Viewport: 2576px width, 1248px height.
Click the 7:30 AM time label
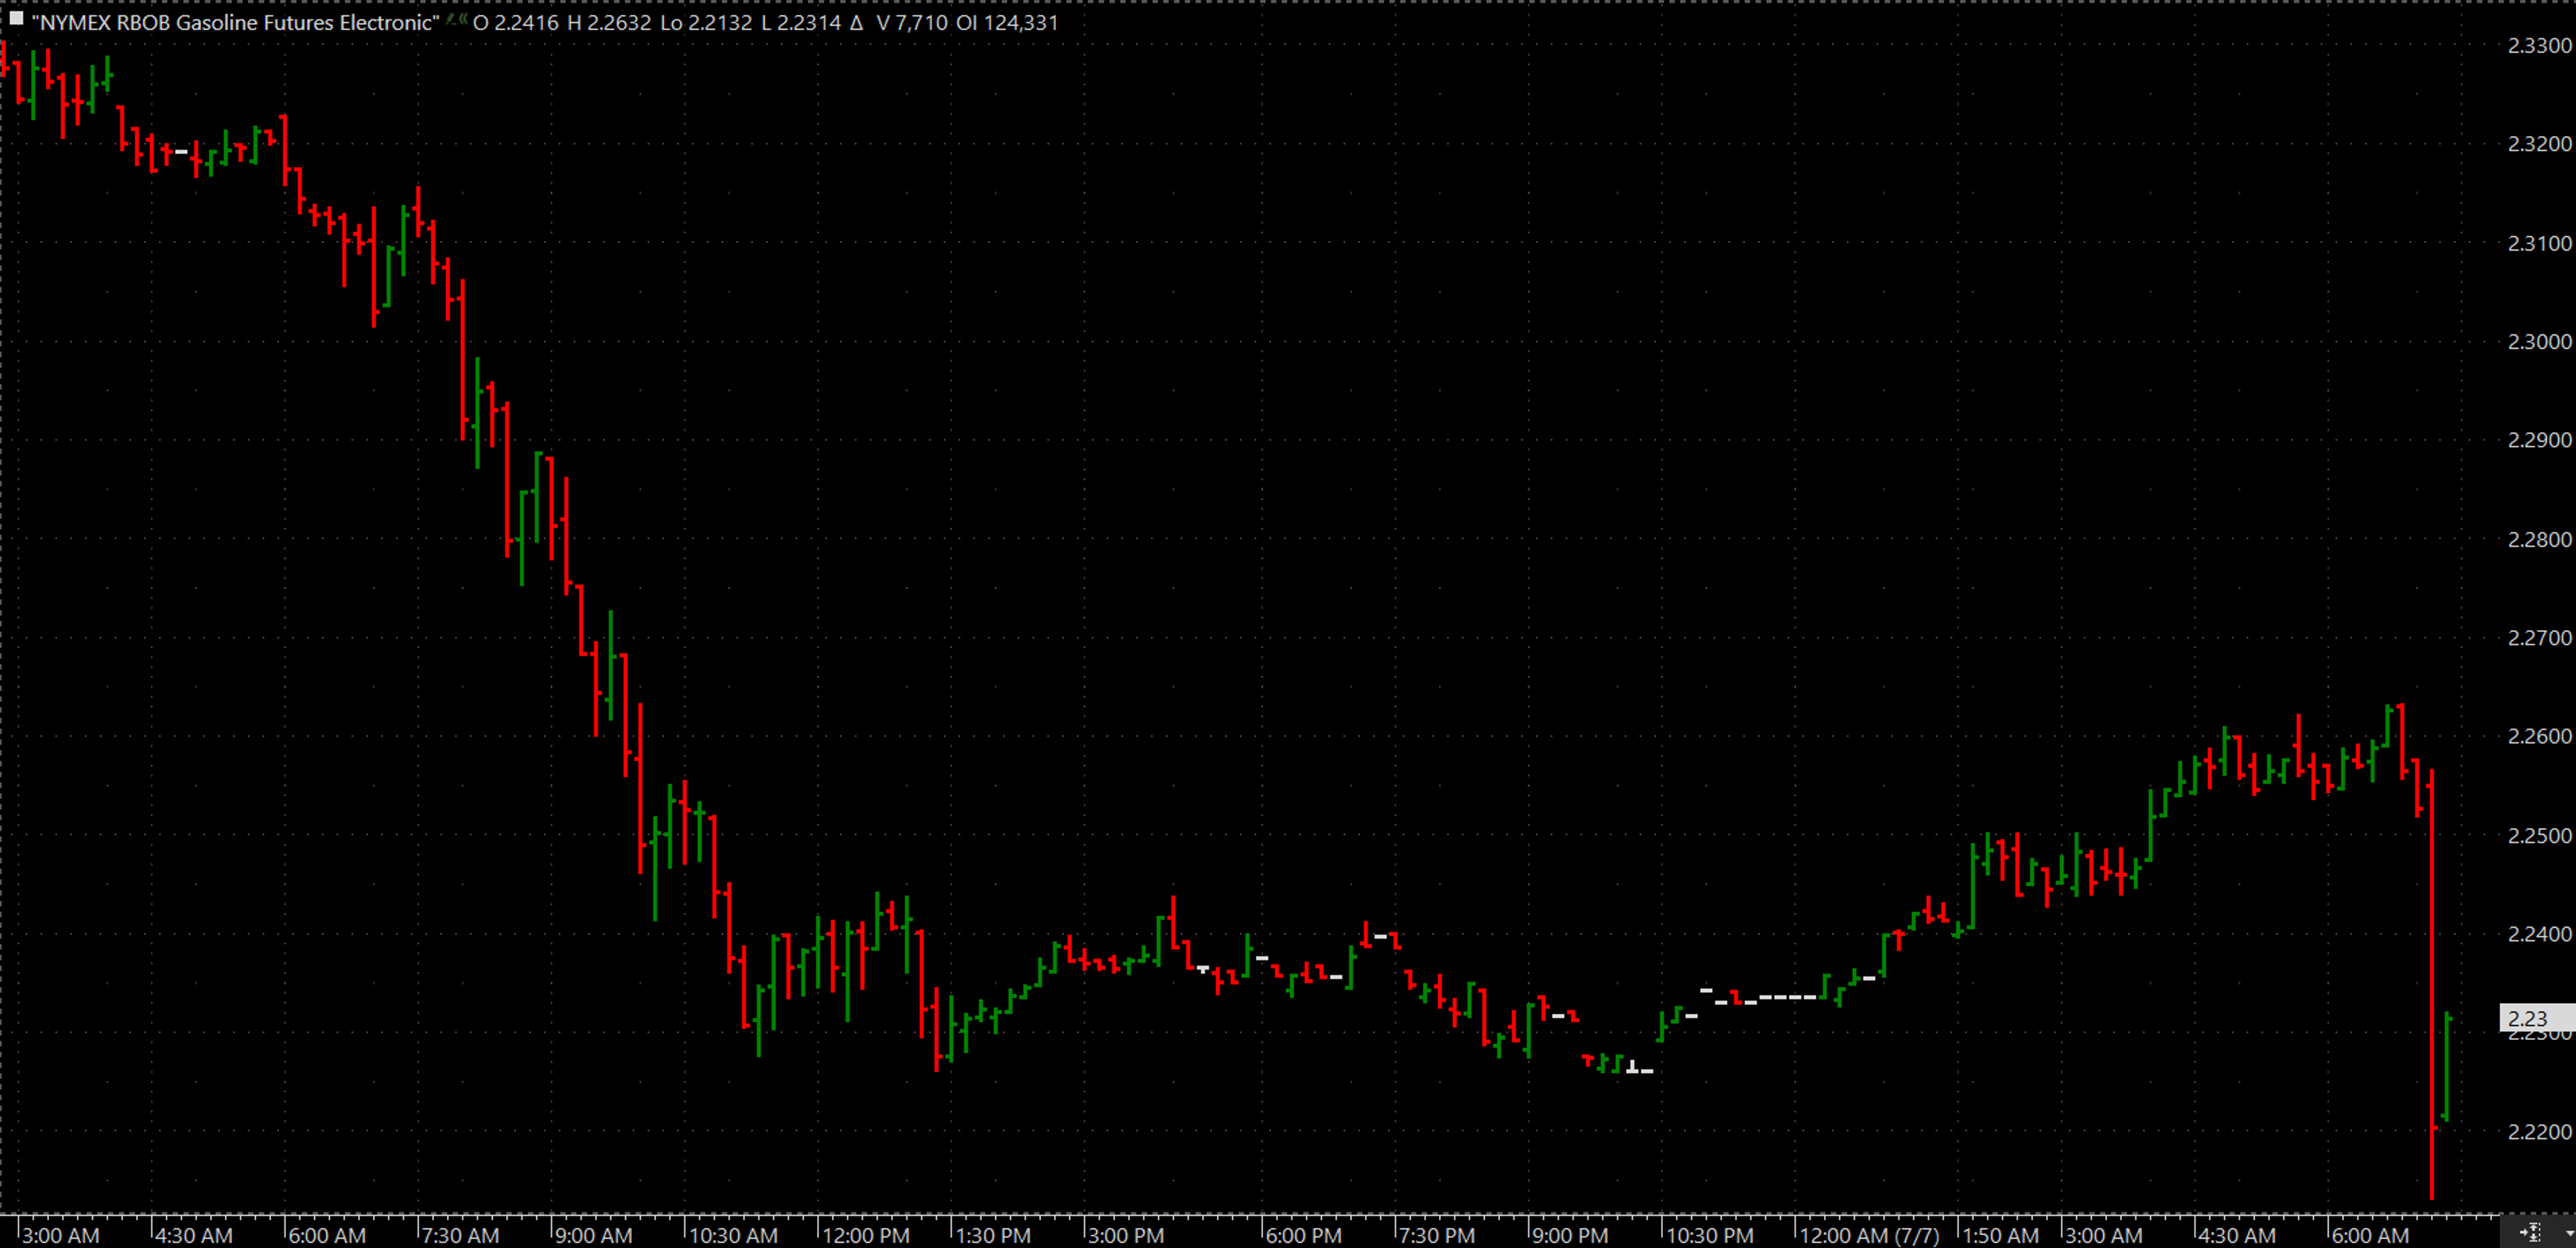coord(460,1235)
